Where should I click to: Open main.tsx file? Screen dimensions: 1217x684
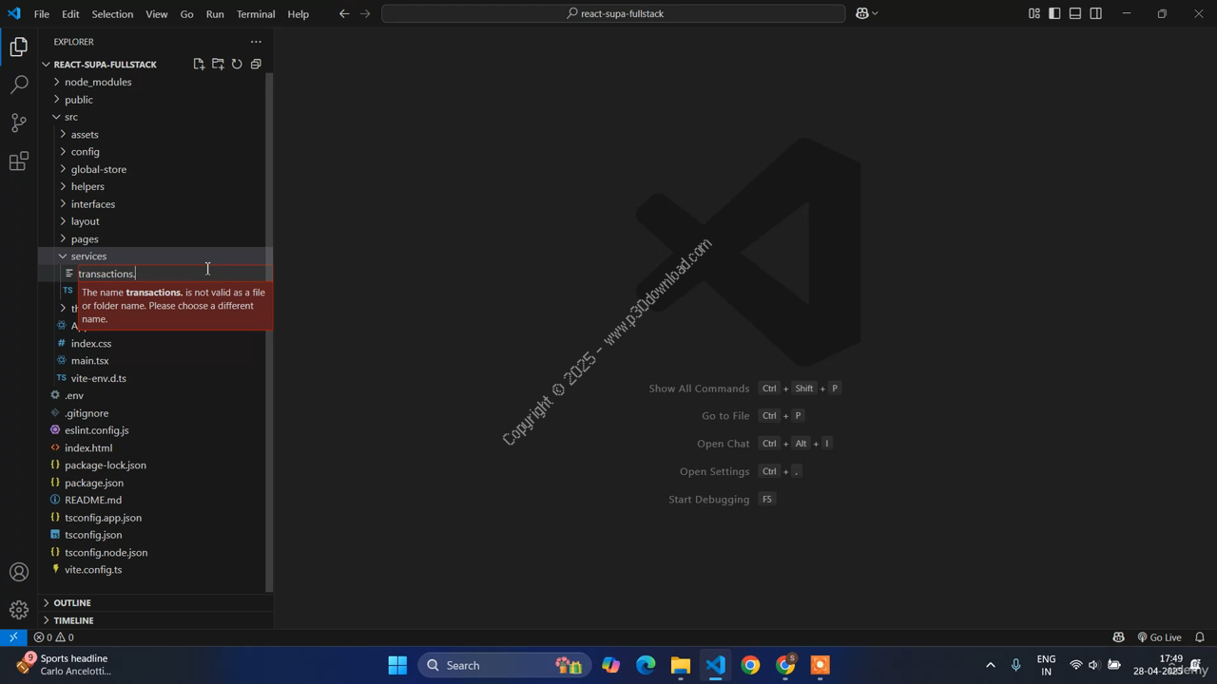click(90, 361)
